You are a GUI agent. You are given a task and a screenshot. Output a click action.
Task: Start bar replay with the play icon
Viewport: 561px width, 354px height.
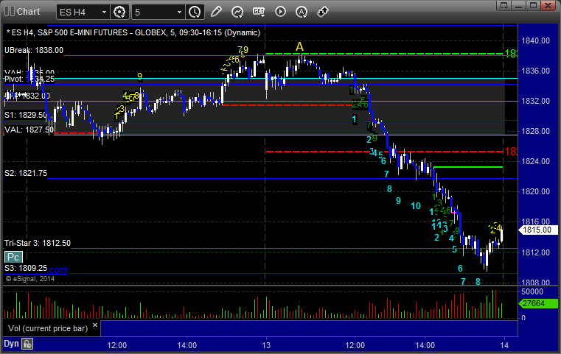click(280, 12)
